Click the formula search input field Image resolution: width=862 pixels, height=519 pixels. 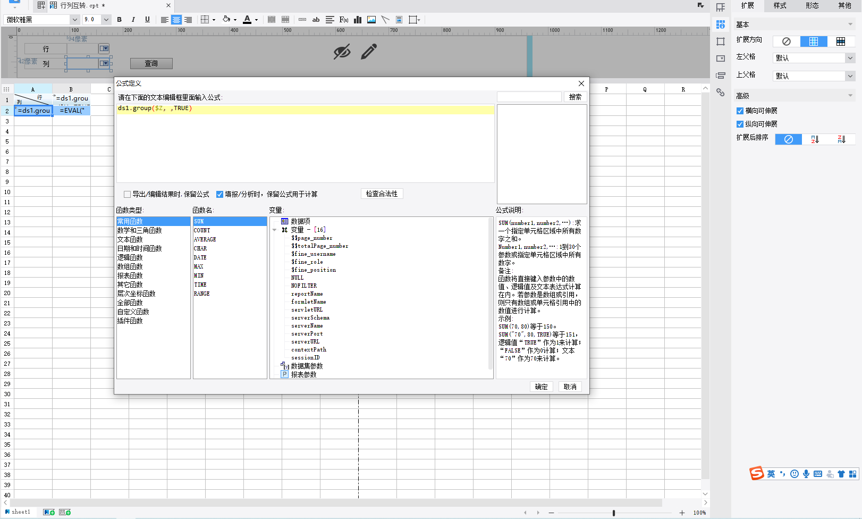coord(529,97)
